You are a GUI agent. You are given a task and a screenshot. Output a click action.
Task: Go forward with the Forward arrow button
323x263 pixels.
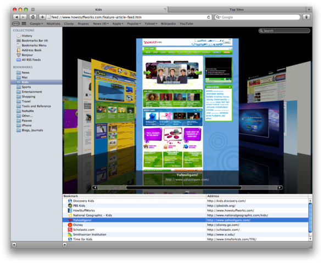23,17
